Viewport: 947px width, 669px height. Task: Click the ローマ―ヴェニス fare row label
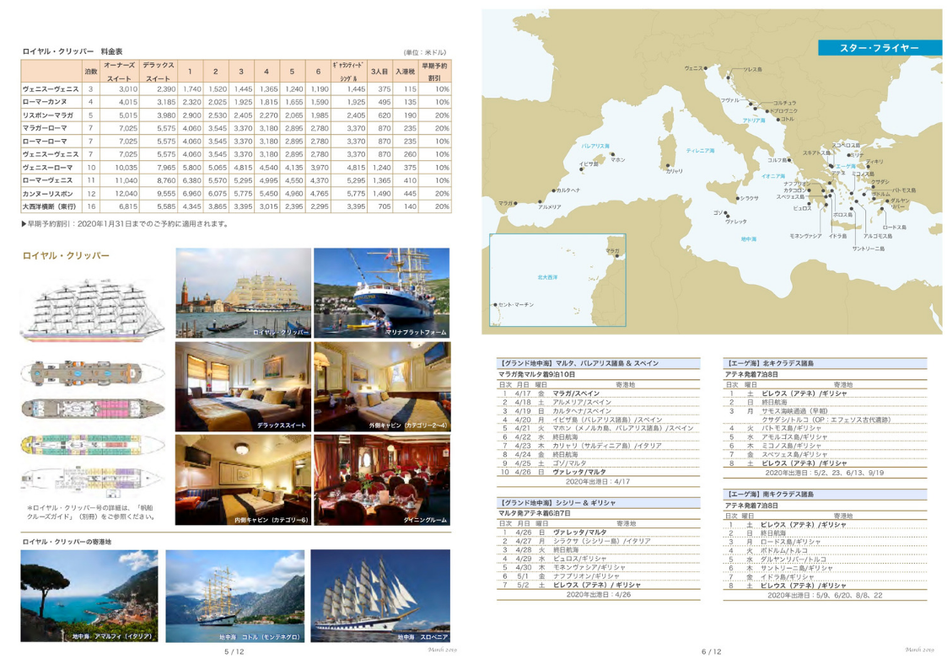48,180
